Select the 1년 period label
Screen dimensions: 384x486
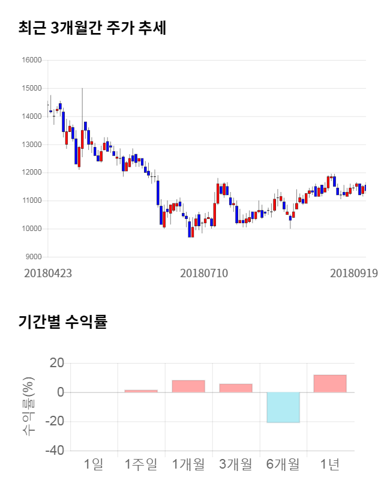330,464
